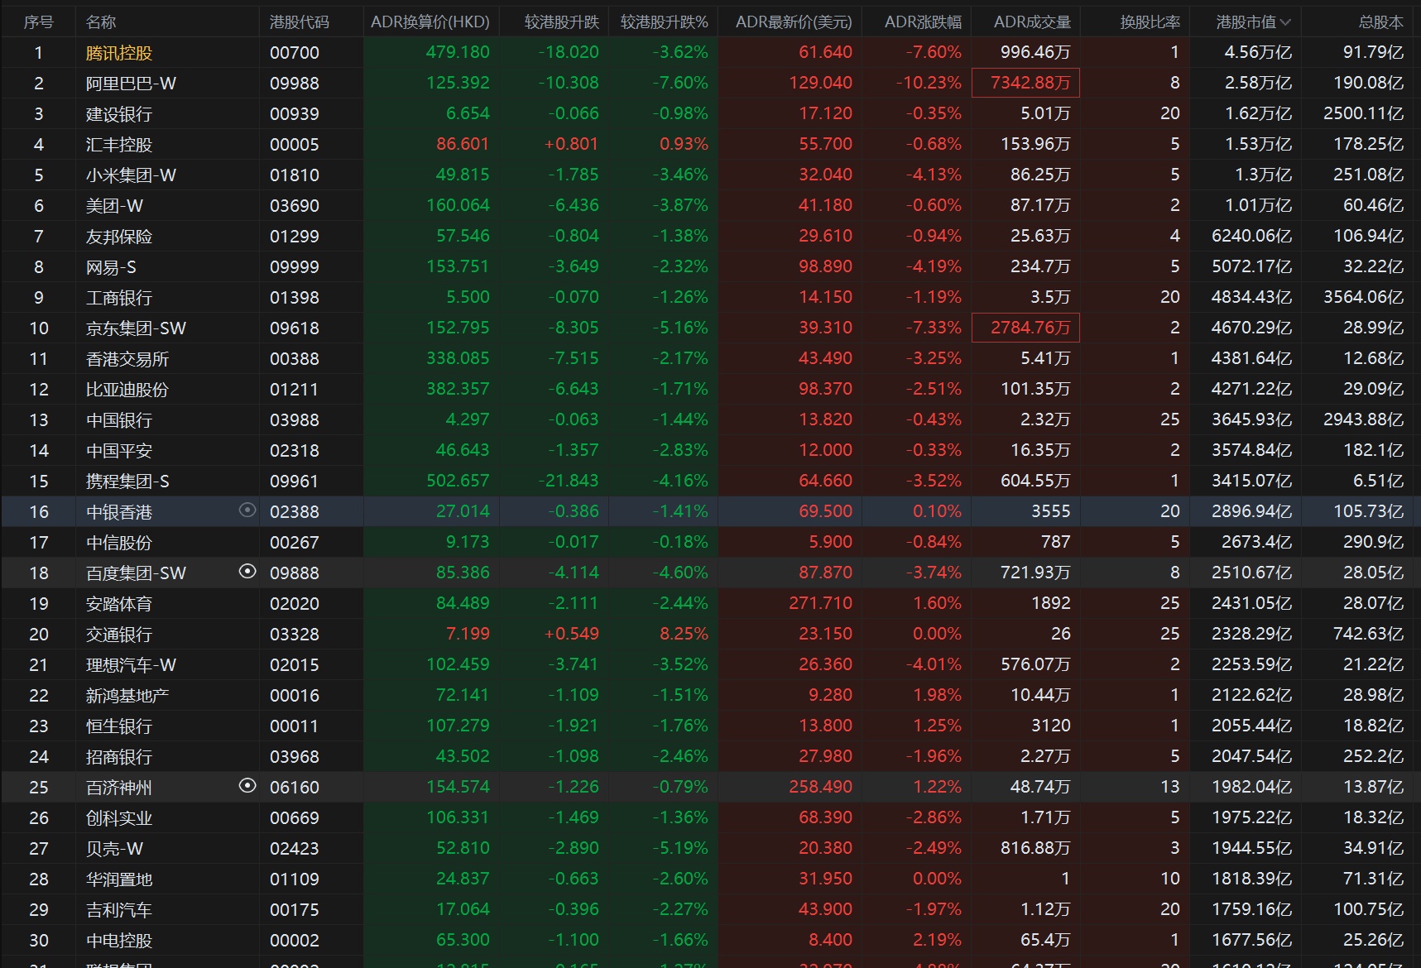Sort by the ADR换算价(HKD) column header
This screenshot has height=968, width=1421.
(x=430, y=22)
